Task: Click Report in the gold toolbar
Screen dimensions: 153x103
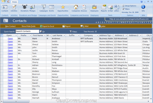Action: (x=67, y=26)
